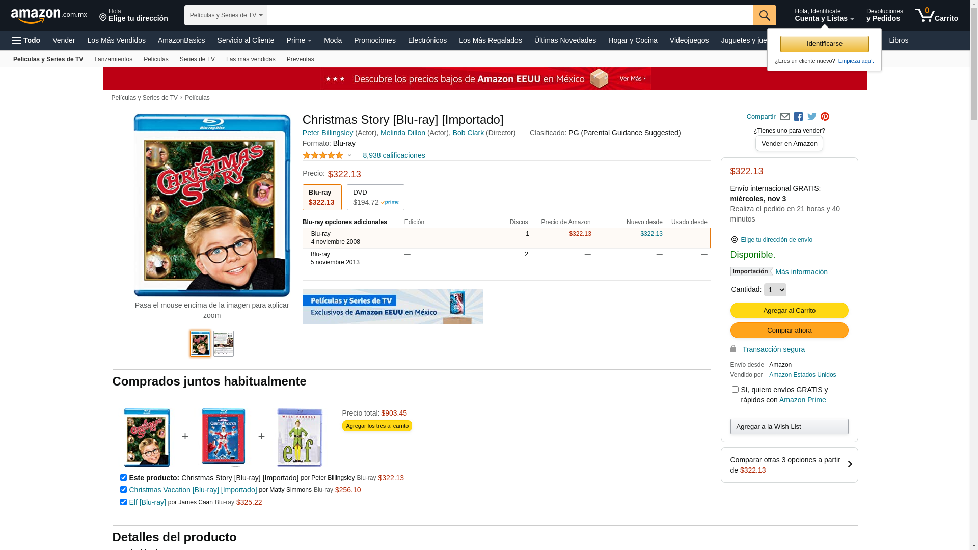This screenshot has width=978, height=550.
Task: Share on Twitter icon
Action: (x=812, y=117)
